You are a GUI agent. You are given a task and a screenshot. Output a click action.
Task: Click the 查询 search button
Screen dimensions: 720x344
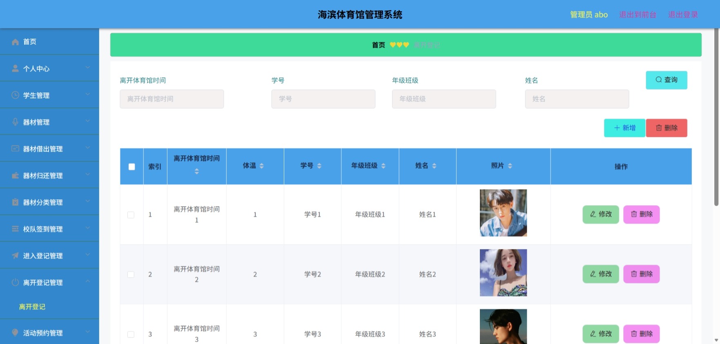667,80
